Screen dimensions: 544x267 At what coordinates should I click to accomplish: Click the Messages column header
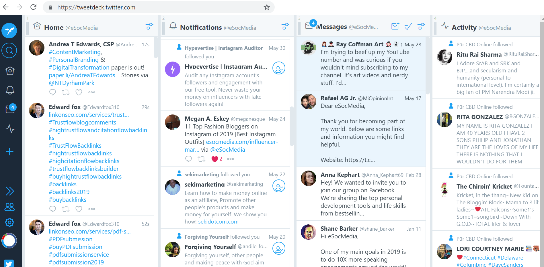click(331, 26)
